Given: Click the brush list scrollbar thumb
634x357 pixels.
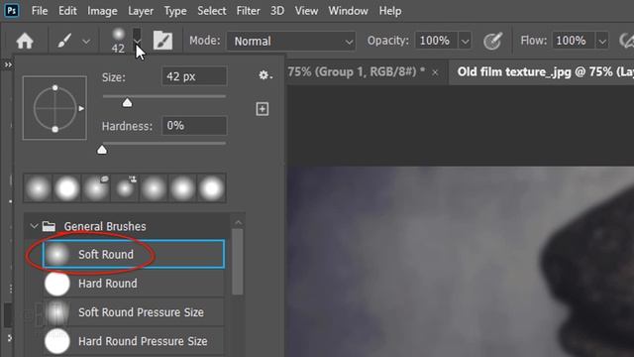Looking at the screenshot, I should click(x=238, y=262).
